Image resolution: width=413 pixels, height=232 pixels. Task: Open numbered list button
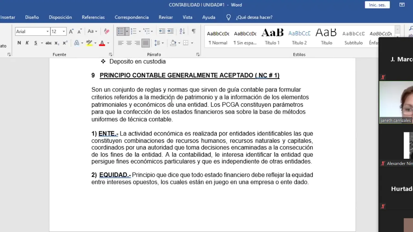coord(134,31)
